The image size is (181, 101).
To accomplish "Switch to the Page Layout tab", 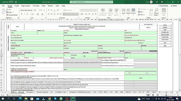I will 26,6.
